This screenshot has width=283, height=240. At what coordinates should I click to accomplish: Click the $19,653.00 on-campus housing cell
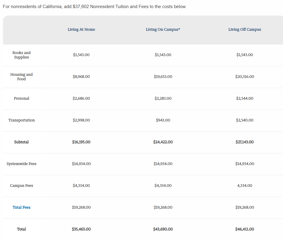pyautogui.click(x=163, y=77)
